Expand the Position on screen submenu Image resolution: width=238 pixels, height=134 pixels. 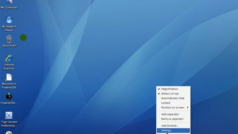(x=173, y=108)
